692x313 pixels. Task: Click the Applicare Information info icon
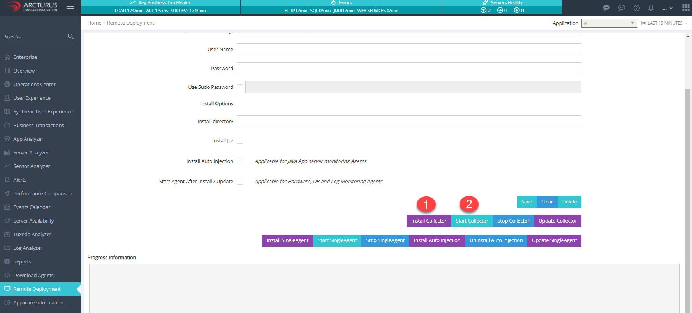[x=7, y=302]
